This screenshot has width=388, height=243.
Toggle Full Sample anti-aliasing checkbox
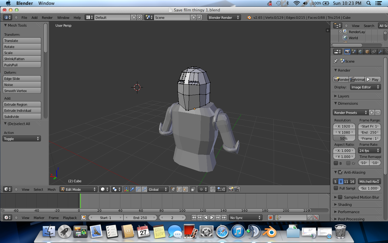click(336, 188)
